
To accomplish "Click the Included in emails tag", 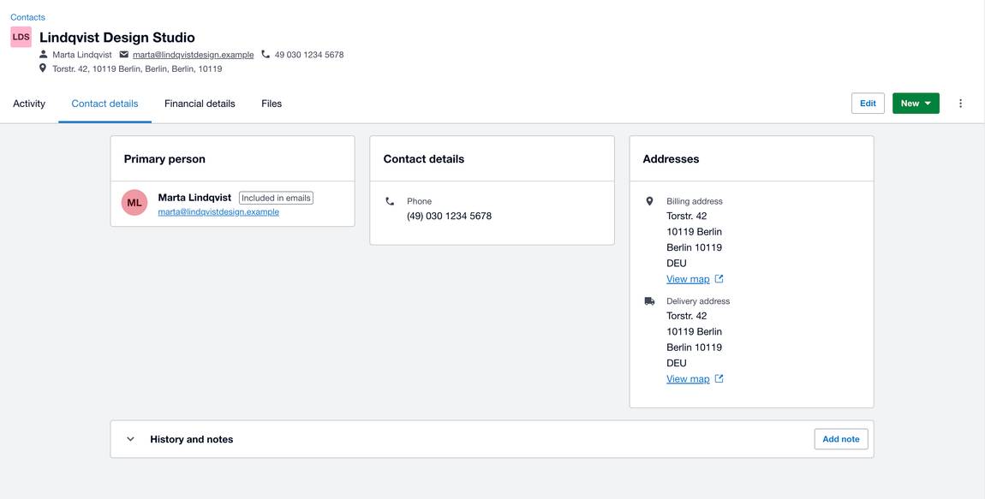I will [276, 198].
